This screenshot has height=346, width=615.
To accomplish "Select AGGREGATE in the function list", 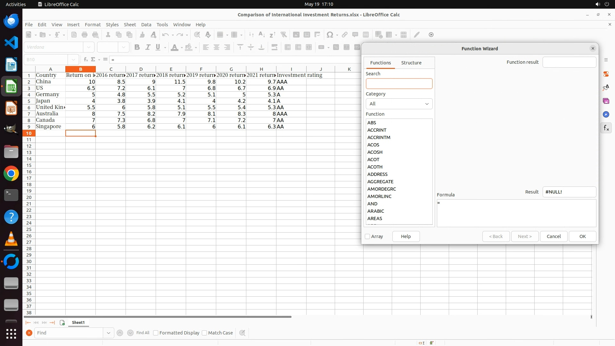I will click(380, 182).
